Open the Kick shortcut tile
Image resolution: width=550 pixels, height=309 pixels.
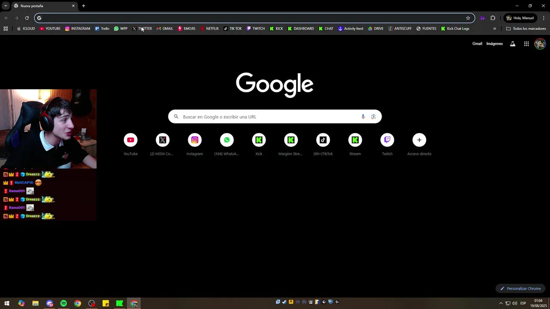[x=259, y=145]
